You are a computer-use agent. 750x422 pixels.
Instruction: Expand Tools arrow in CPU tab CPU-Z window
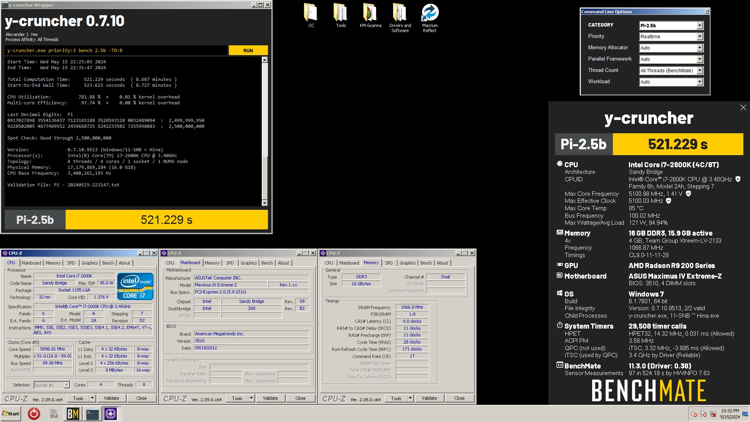93,398
